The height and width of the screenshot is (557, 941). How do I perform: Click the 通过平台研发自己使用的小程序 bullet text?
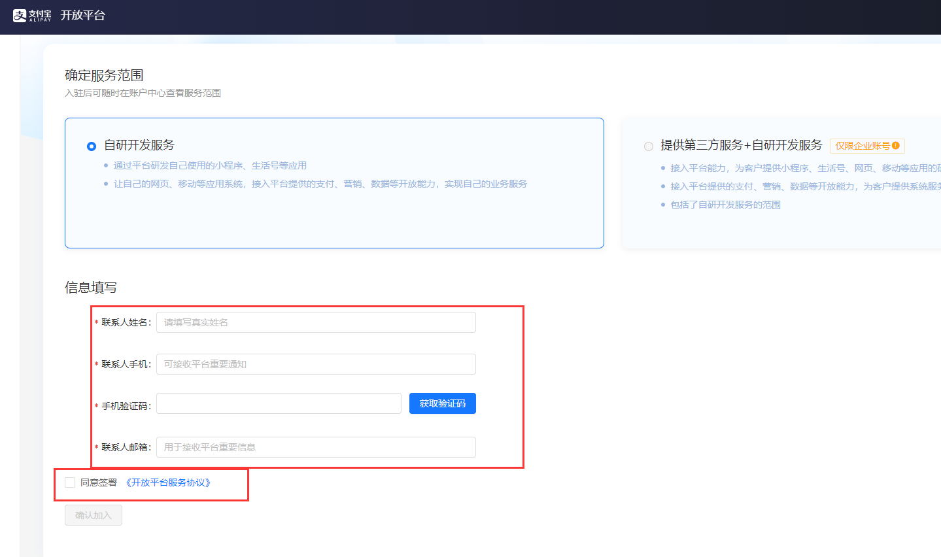(210, 165)
